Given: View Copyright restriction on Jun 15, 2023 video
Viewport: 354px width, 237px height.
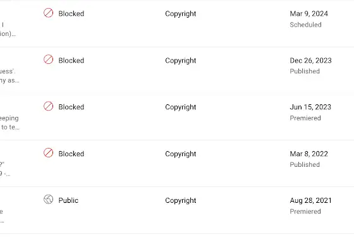Looking at the screenshot, I should point(180,107).
